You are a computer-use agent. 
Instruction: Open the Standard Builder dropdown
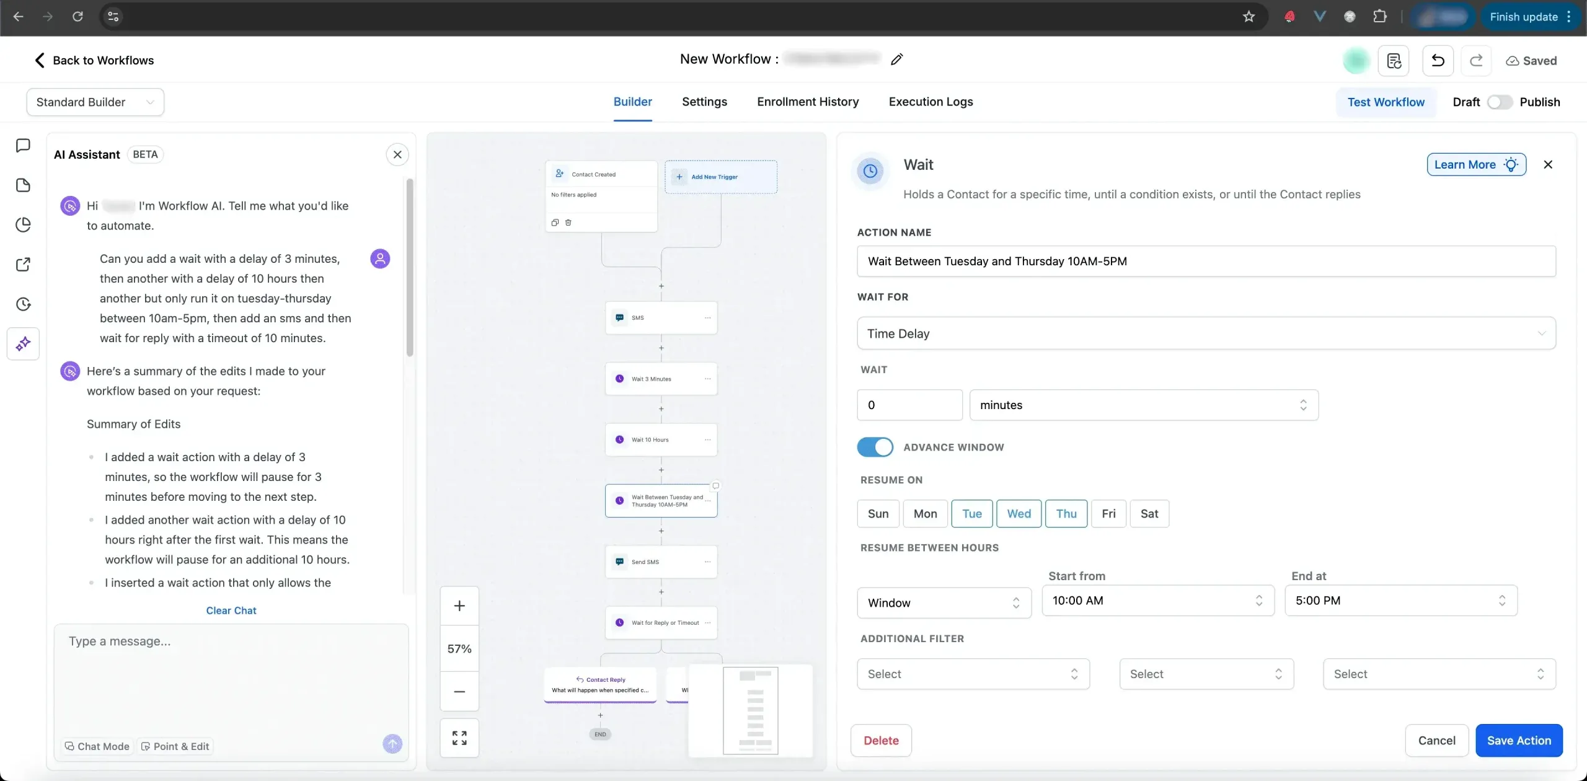[x=94, y=102]
